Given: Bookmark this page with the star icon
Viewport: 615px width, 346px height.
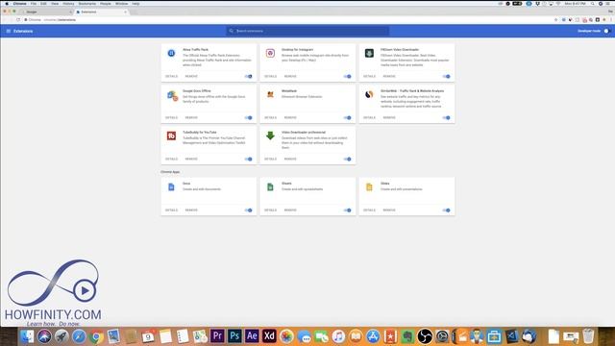Looking at the screenshot, I should coord(555,19).
